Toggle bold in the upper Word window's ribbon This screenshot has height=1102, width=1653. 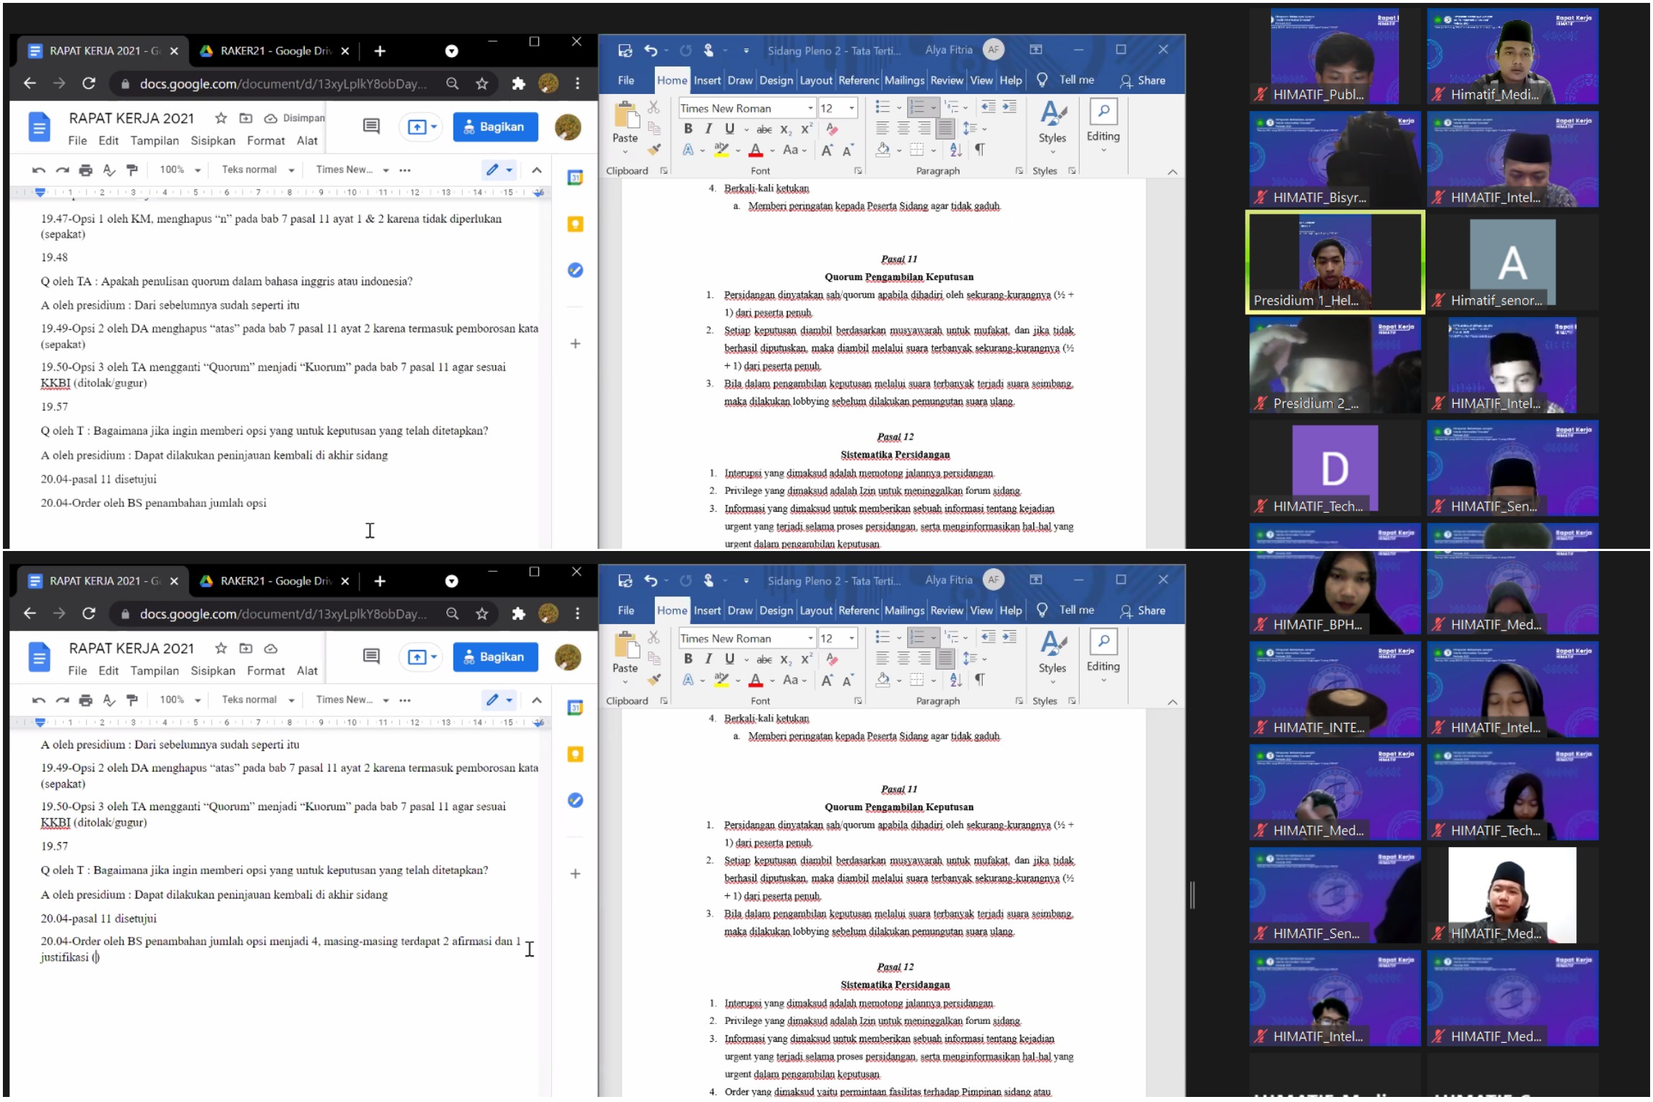[x=687, y=129]
